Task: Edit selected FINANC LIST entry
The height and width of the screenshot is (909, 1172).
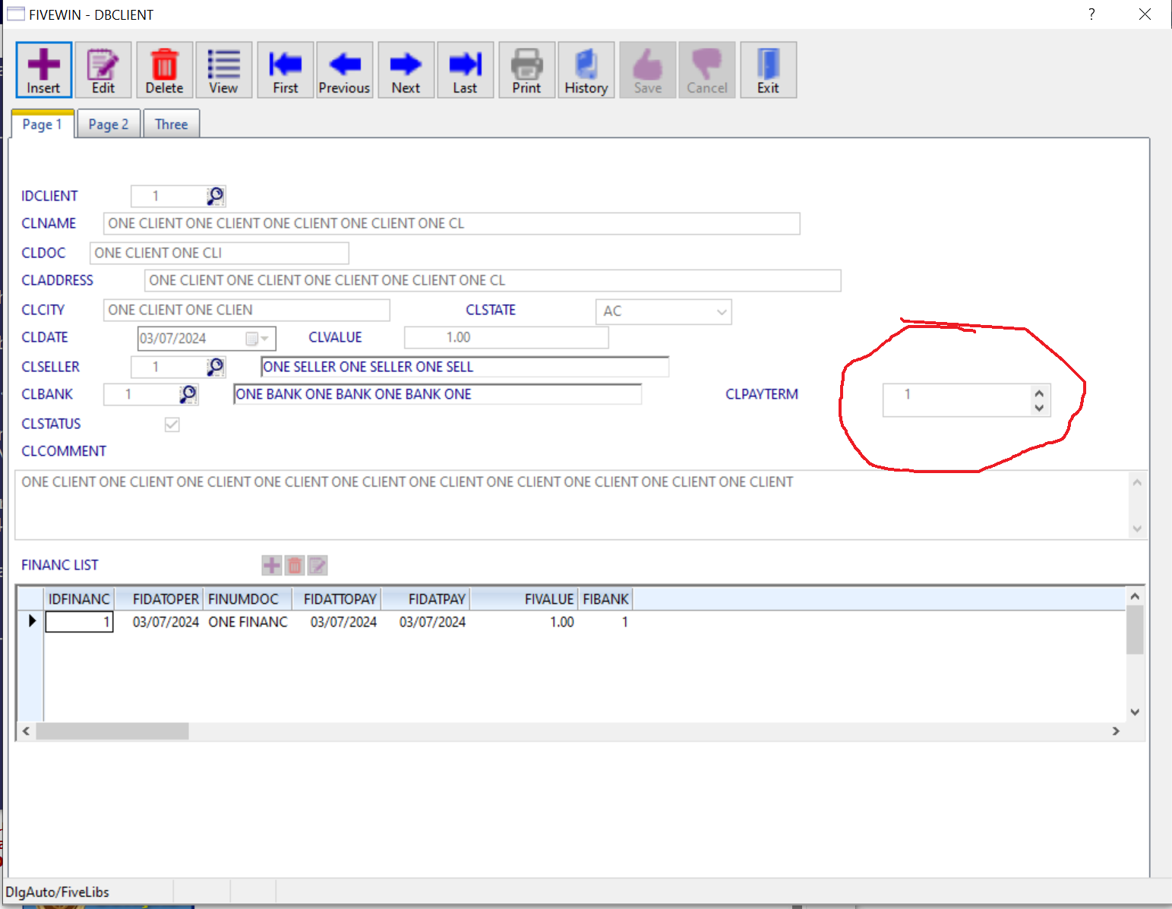Action: click(x=317, y=565)
